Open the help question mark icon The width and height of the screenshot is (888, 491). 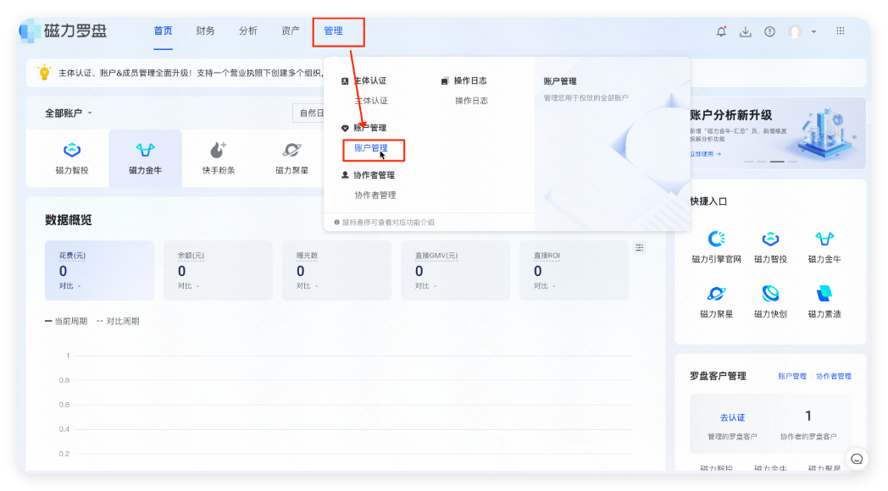tap(769, 31)
